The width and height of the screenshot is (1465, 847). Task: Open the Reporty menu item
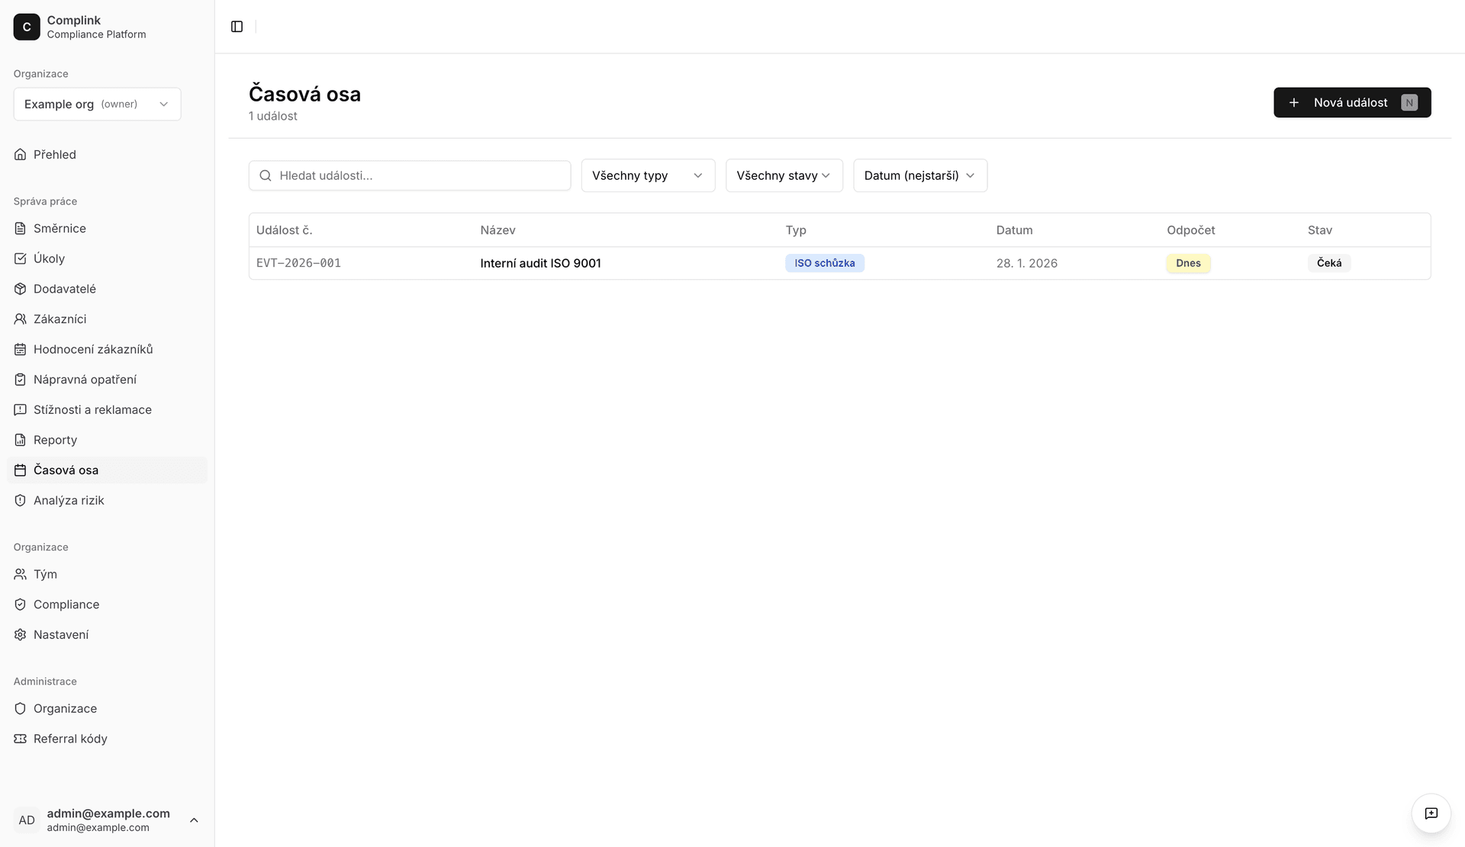pos(55,440)
